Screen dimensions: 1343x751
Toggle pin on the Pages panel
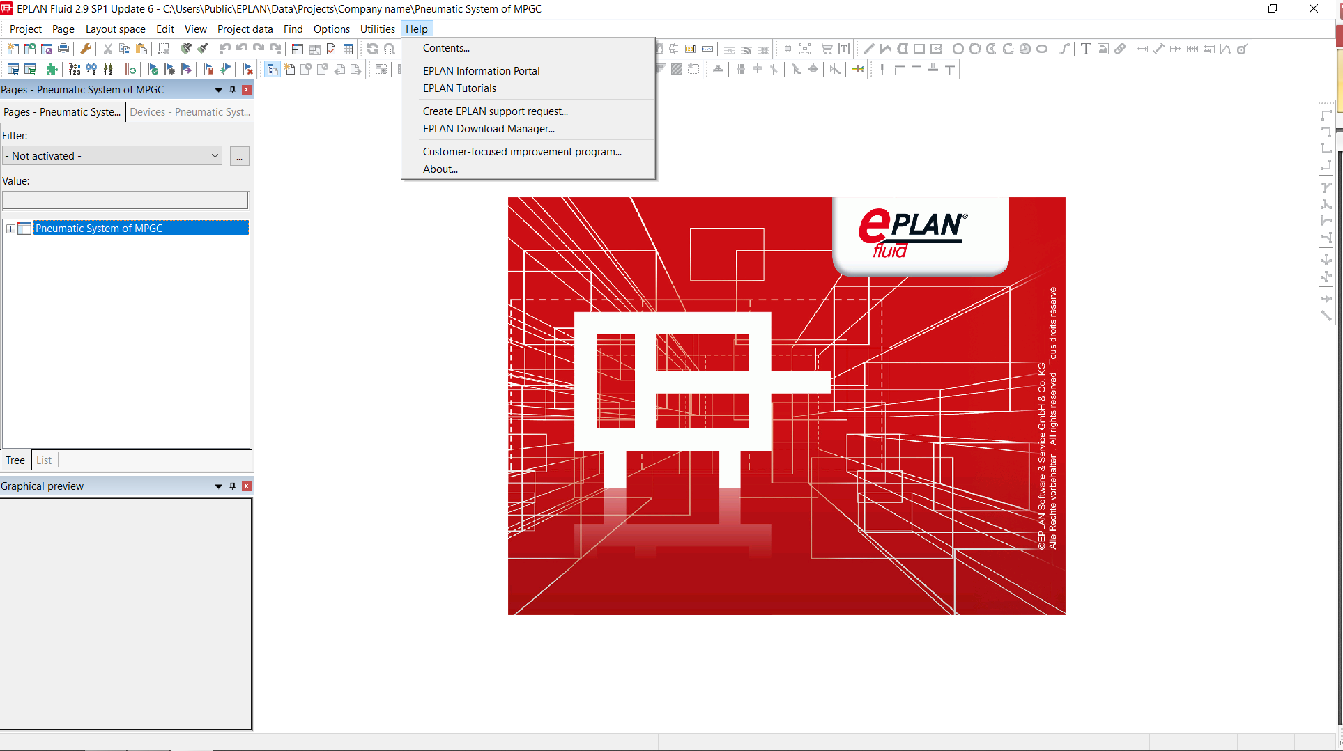coord(233,90)
